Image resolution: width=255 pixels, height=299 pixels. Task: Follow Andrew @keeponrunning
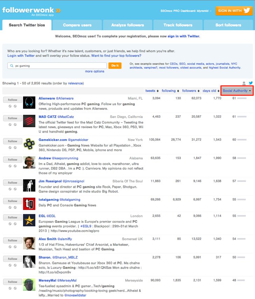tap(13, 159)
